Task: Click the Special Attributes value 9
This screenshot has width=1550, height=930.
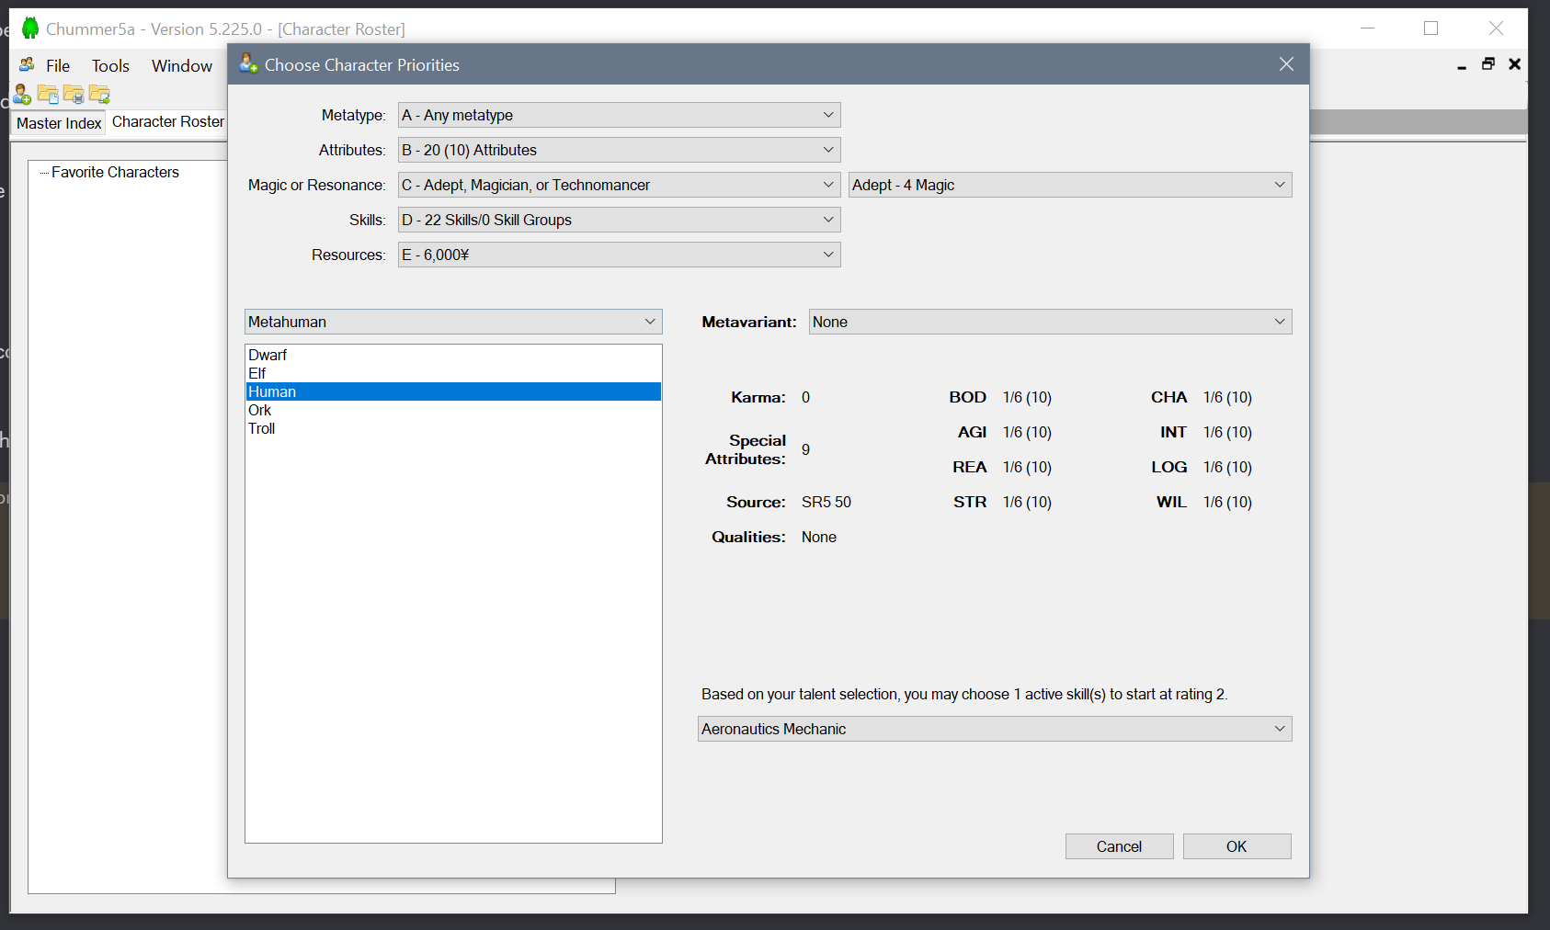Action: pyautogui.click(x=805, y=449)
